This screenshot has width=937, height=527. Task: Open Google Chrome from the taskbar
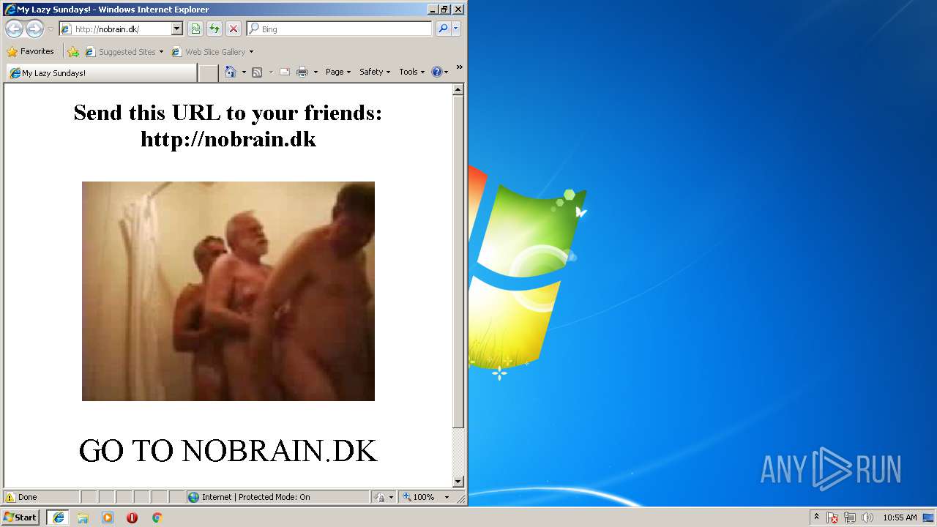click(157, 517)
